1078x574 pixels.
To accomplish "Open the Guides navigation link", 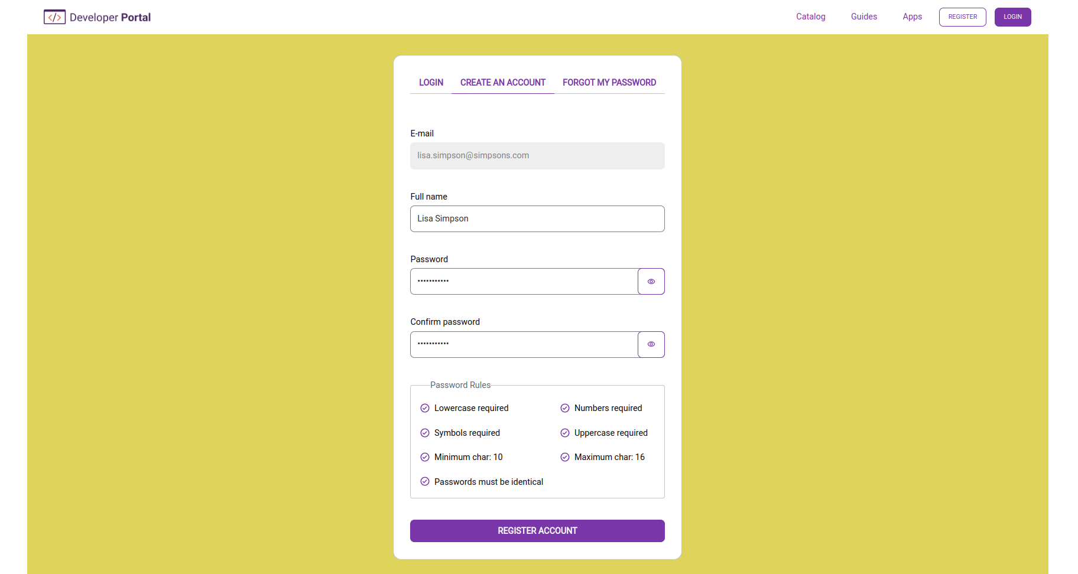I will tap(863, 17).
